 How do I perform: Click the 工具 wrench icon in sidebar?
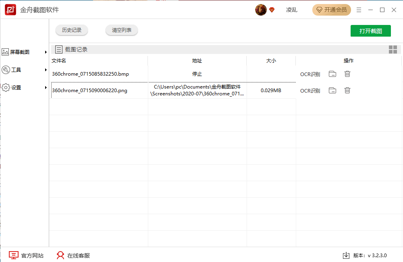[6, 70]
